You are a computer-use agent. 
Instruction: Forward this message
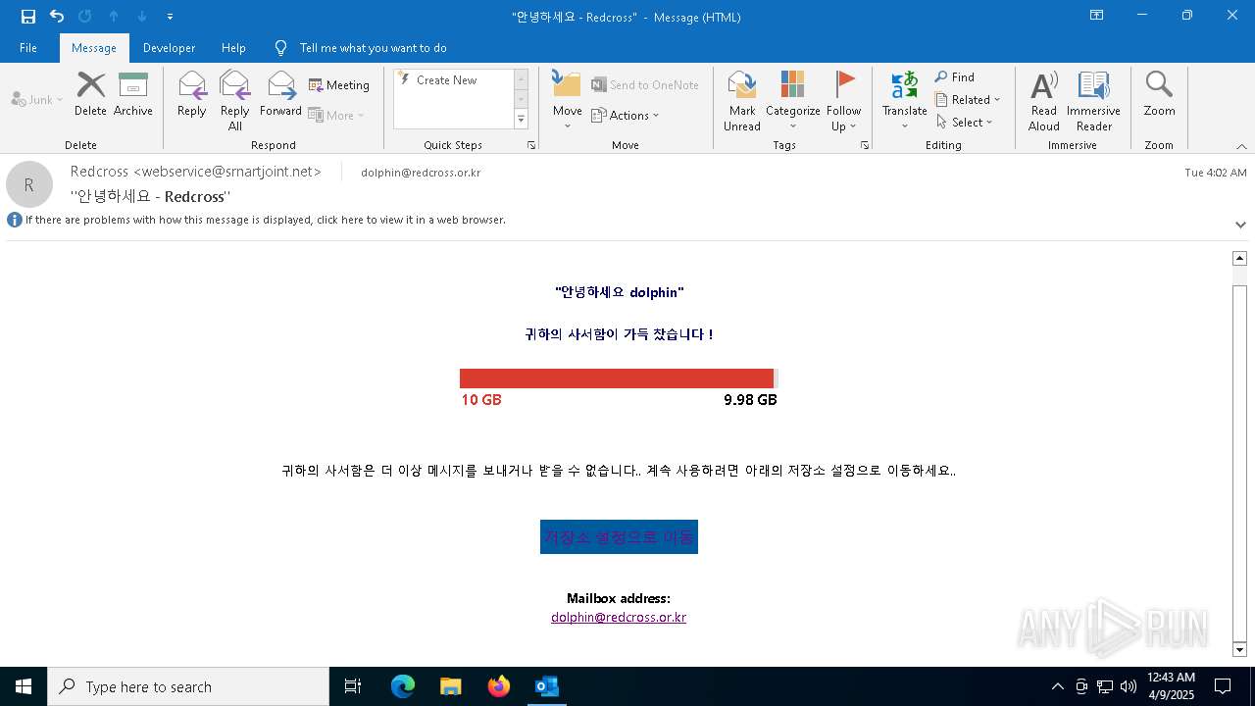tap(280, 94)
